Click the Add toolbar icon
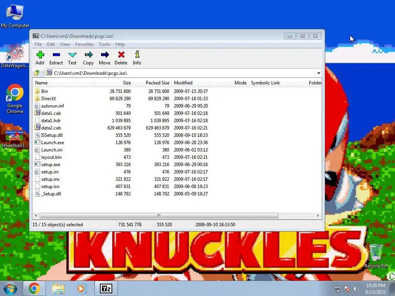395x296 pixels. coord(40,55)
